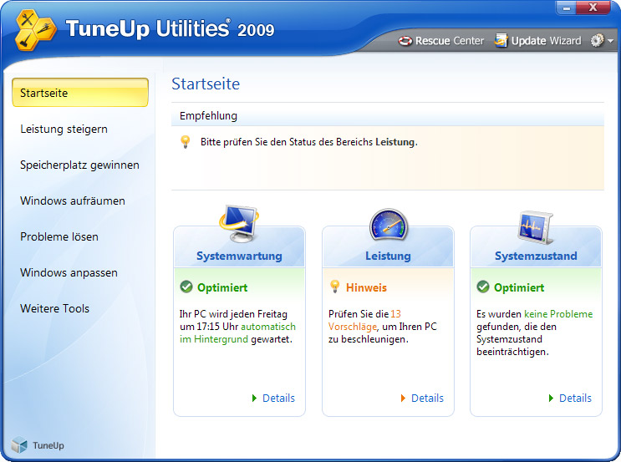The height and width of the screenshot is (462, 621).
Task: Click green checkmark icon in Systemzustand card
Action: (x=483, y=287)
